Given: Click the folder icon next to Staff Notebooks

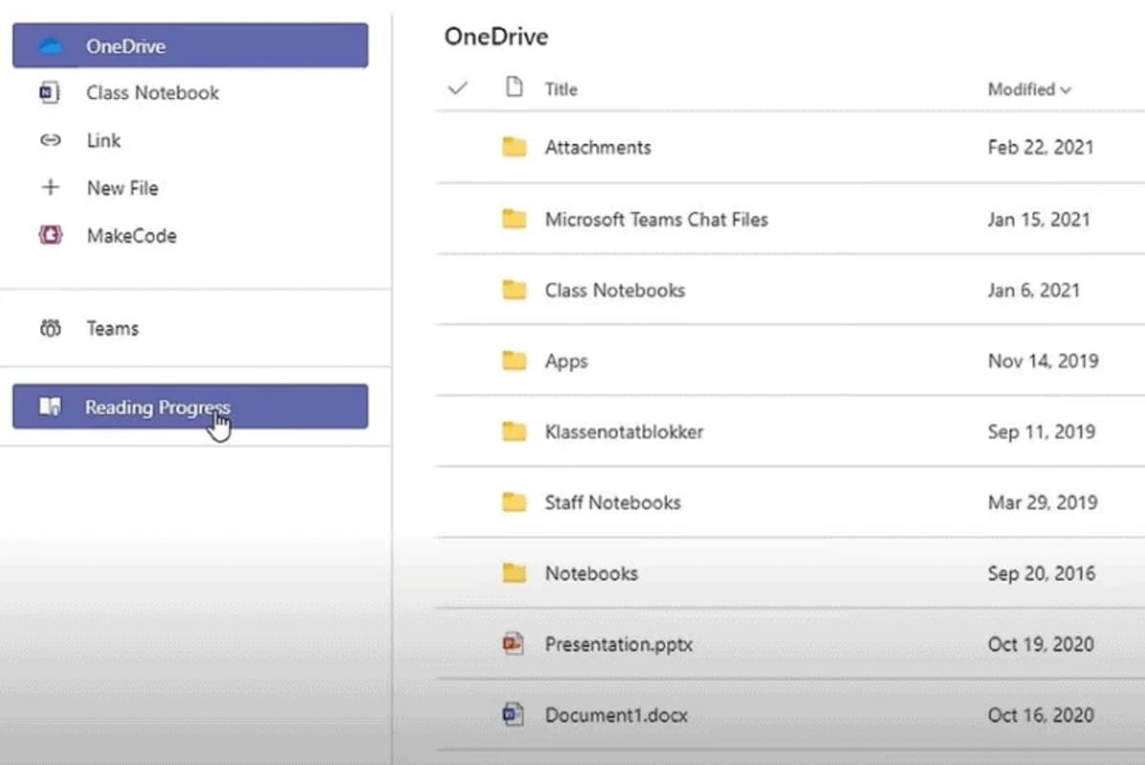Looking at the screenshot, I should (514, 503).
